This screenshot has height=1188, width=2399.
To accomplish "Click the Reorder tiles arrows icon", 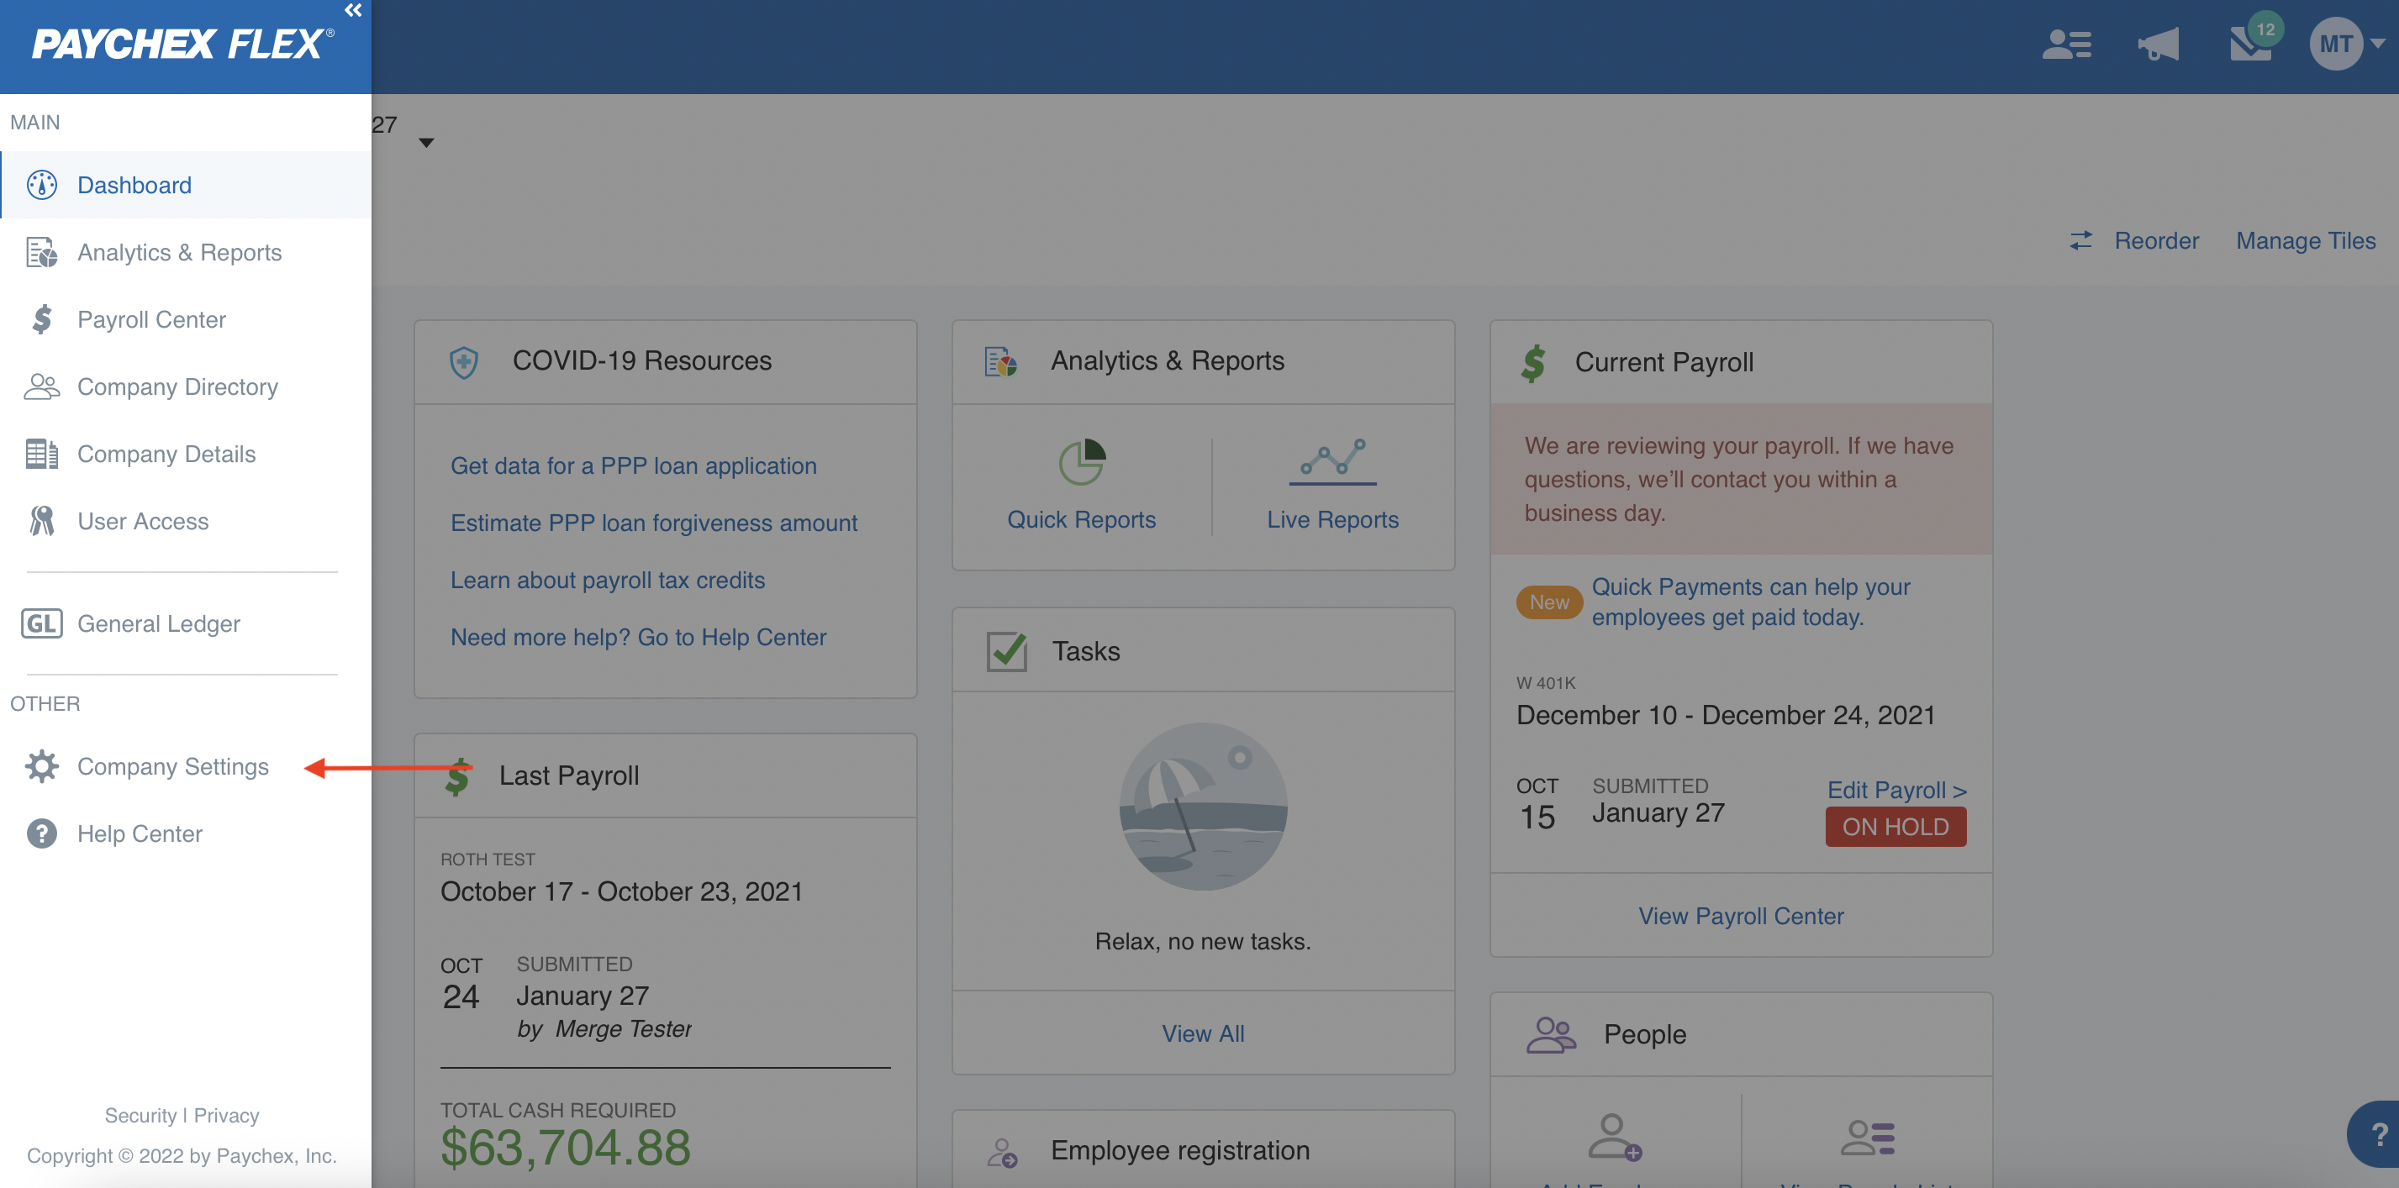I will click(x=2080, y=241).
